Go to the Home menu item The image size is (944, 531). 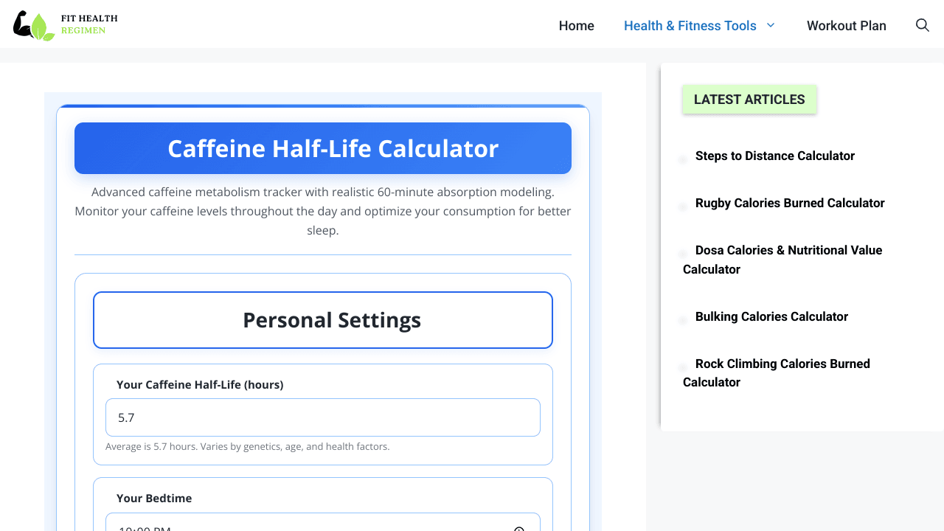coord(576,26)
